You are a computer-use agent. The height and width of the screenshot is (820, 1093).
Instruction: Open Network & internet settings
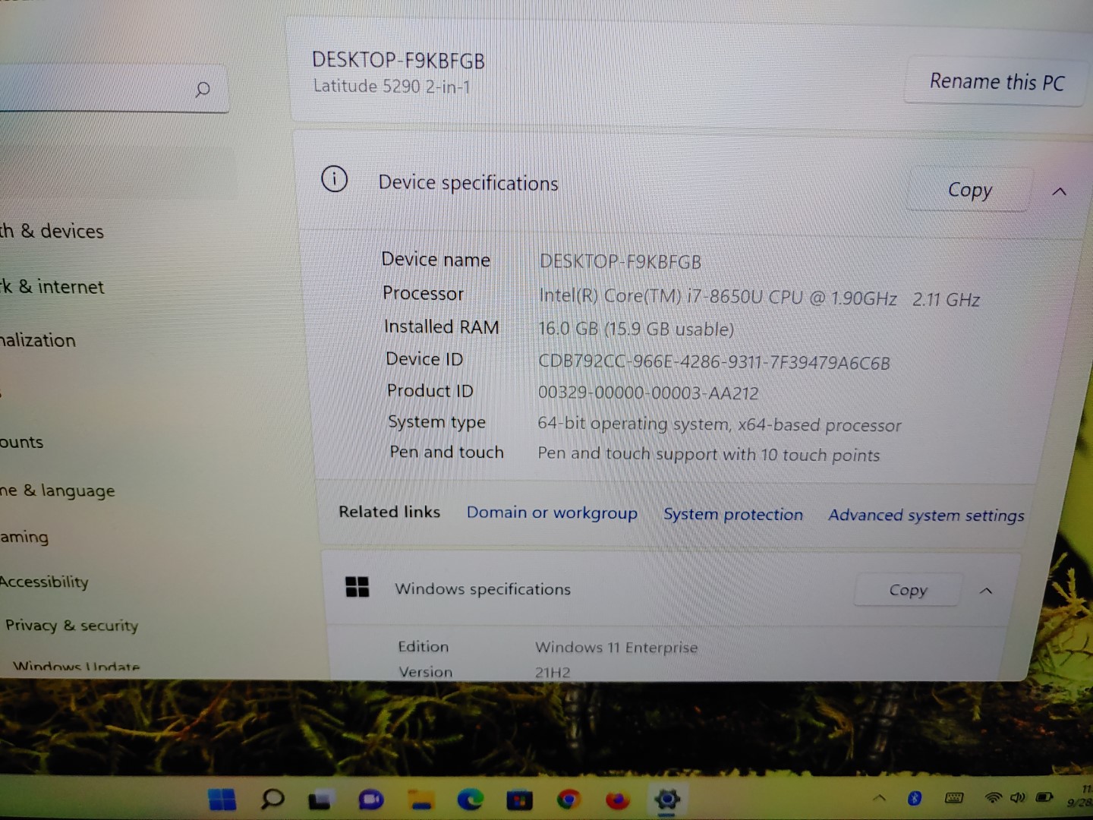52,287
